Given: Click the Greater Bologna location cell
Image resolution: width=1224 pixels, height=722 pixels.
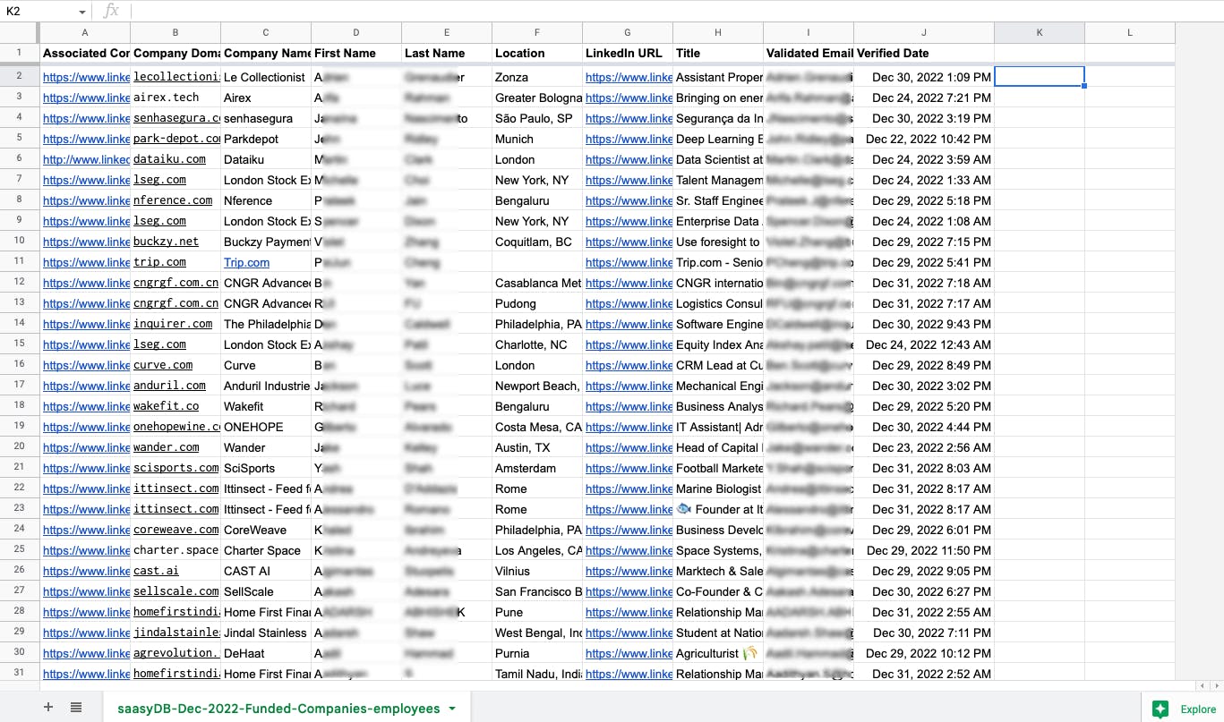Looking at the screenshot, I should 537,98.
